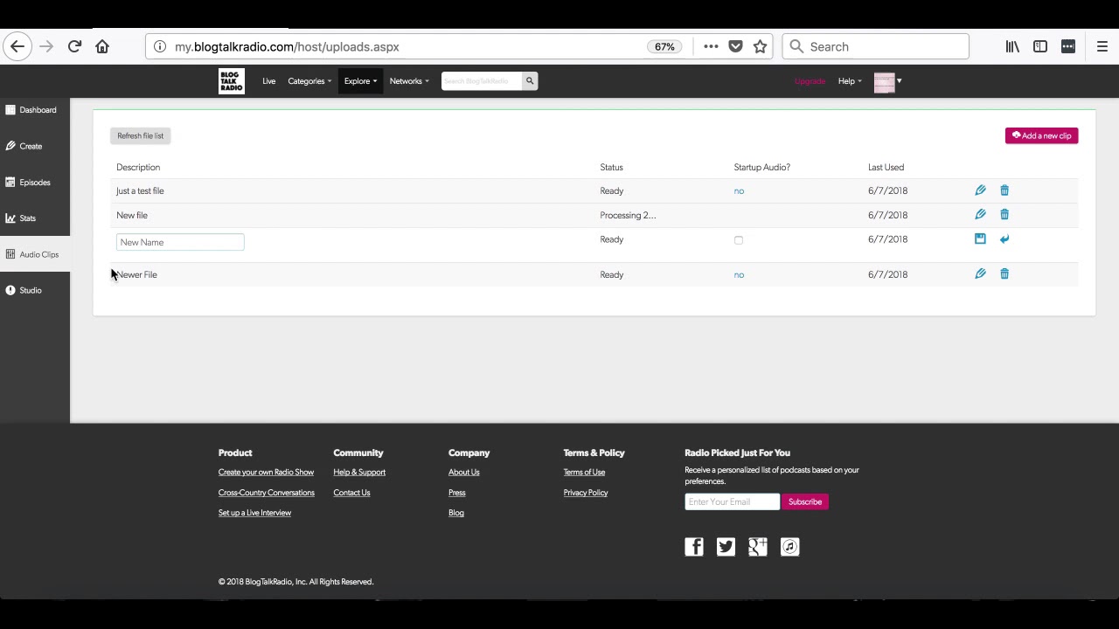Open Create in the sidebar
Image resolution: width=1119 pixels, height=629 pixels.
pyautogui.click(x=24, y=146)
